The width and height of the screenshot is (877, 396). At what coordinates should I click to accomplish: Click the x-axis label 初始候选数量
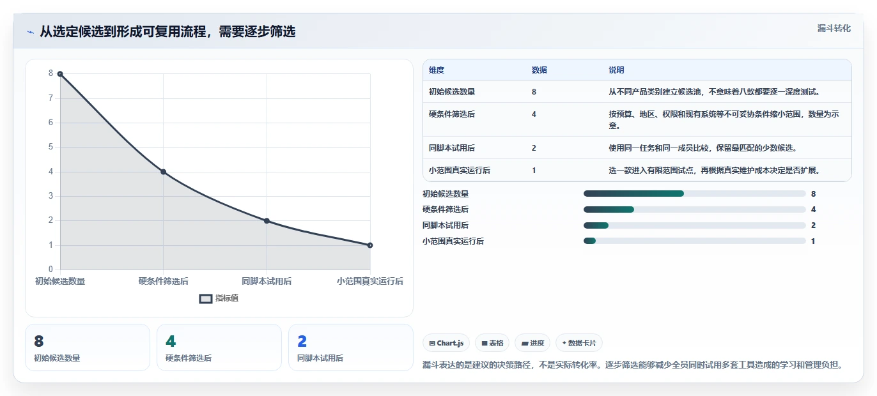coord(60,281)
